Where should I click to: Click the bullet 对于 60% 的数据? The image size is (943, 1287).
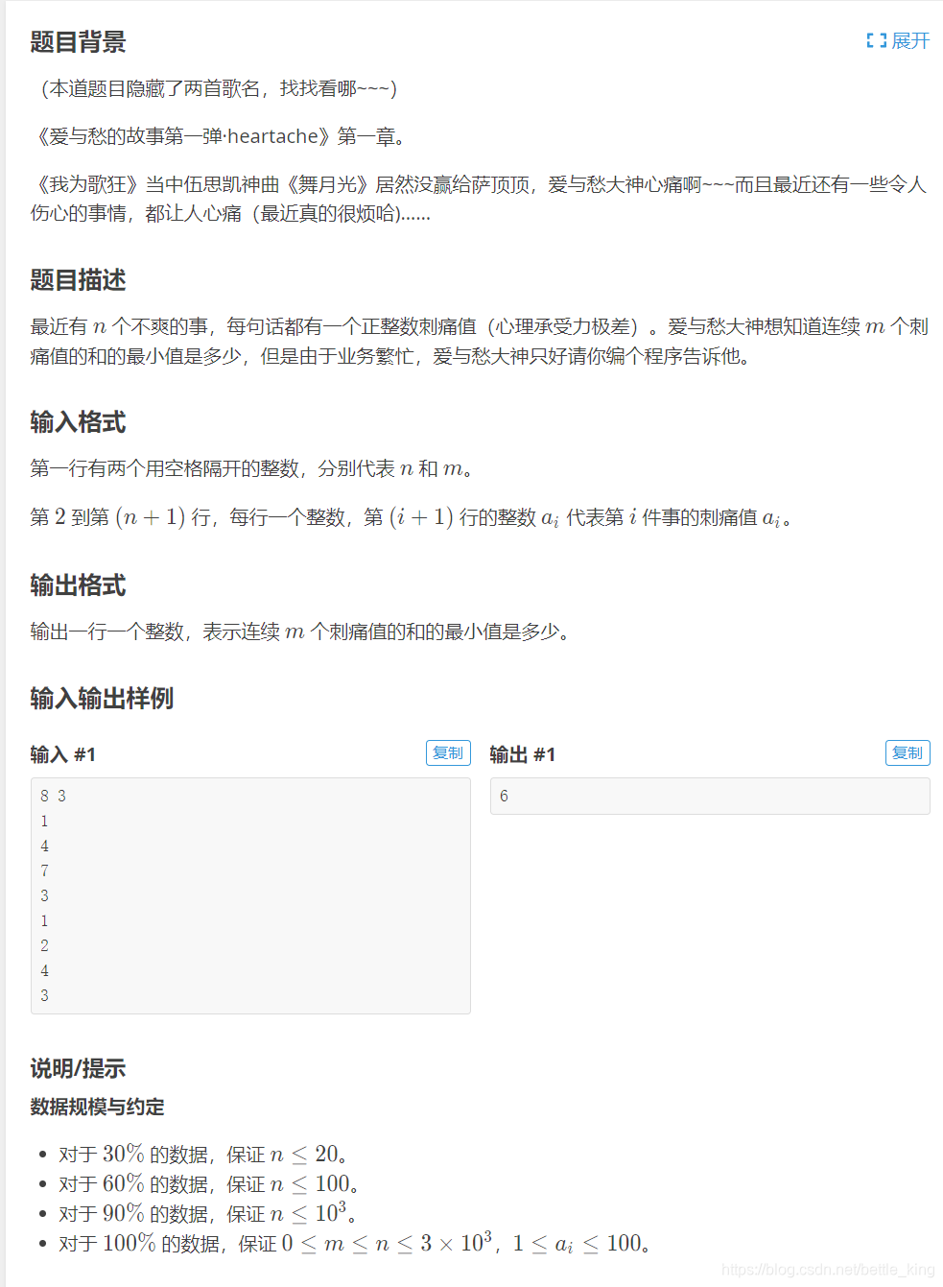coord(208,1183)
